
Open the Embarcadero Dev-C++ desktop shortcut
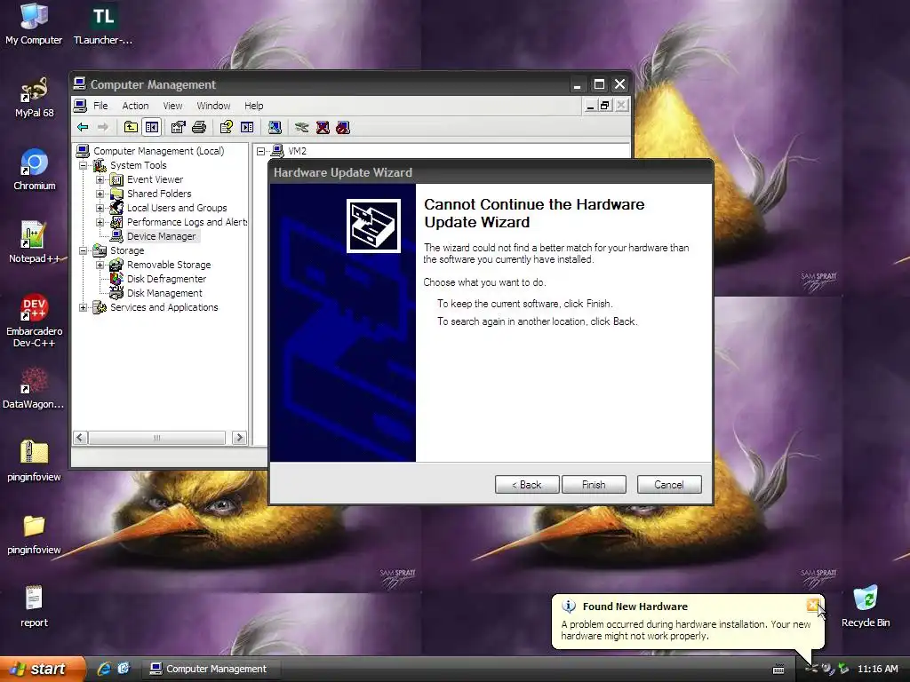[35, 321]
